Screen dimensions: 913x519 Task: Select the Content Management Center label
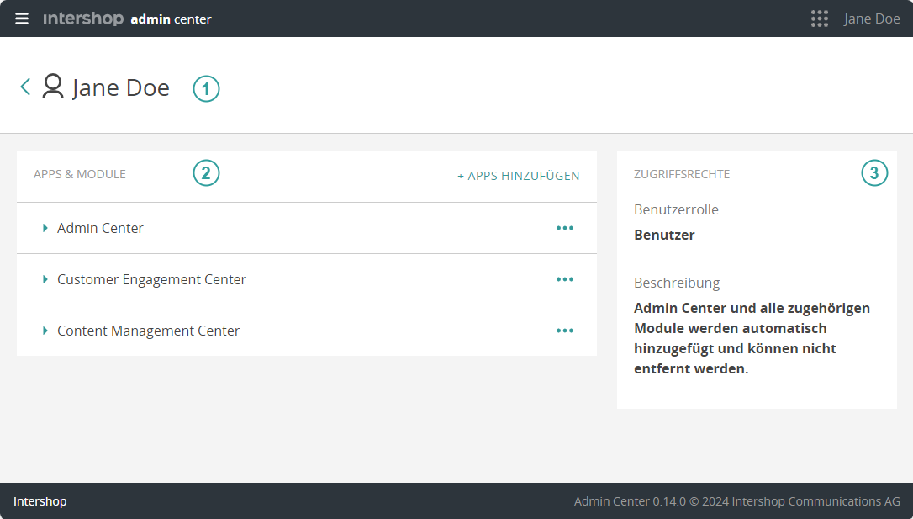[148, 331]
